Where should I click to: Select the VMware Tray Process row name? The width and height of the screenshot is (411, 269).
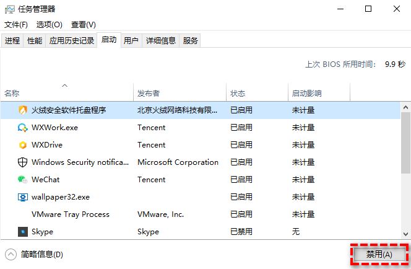(71, 214)
